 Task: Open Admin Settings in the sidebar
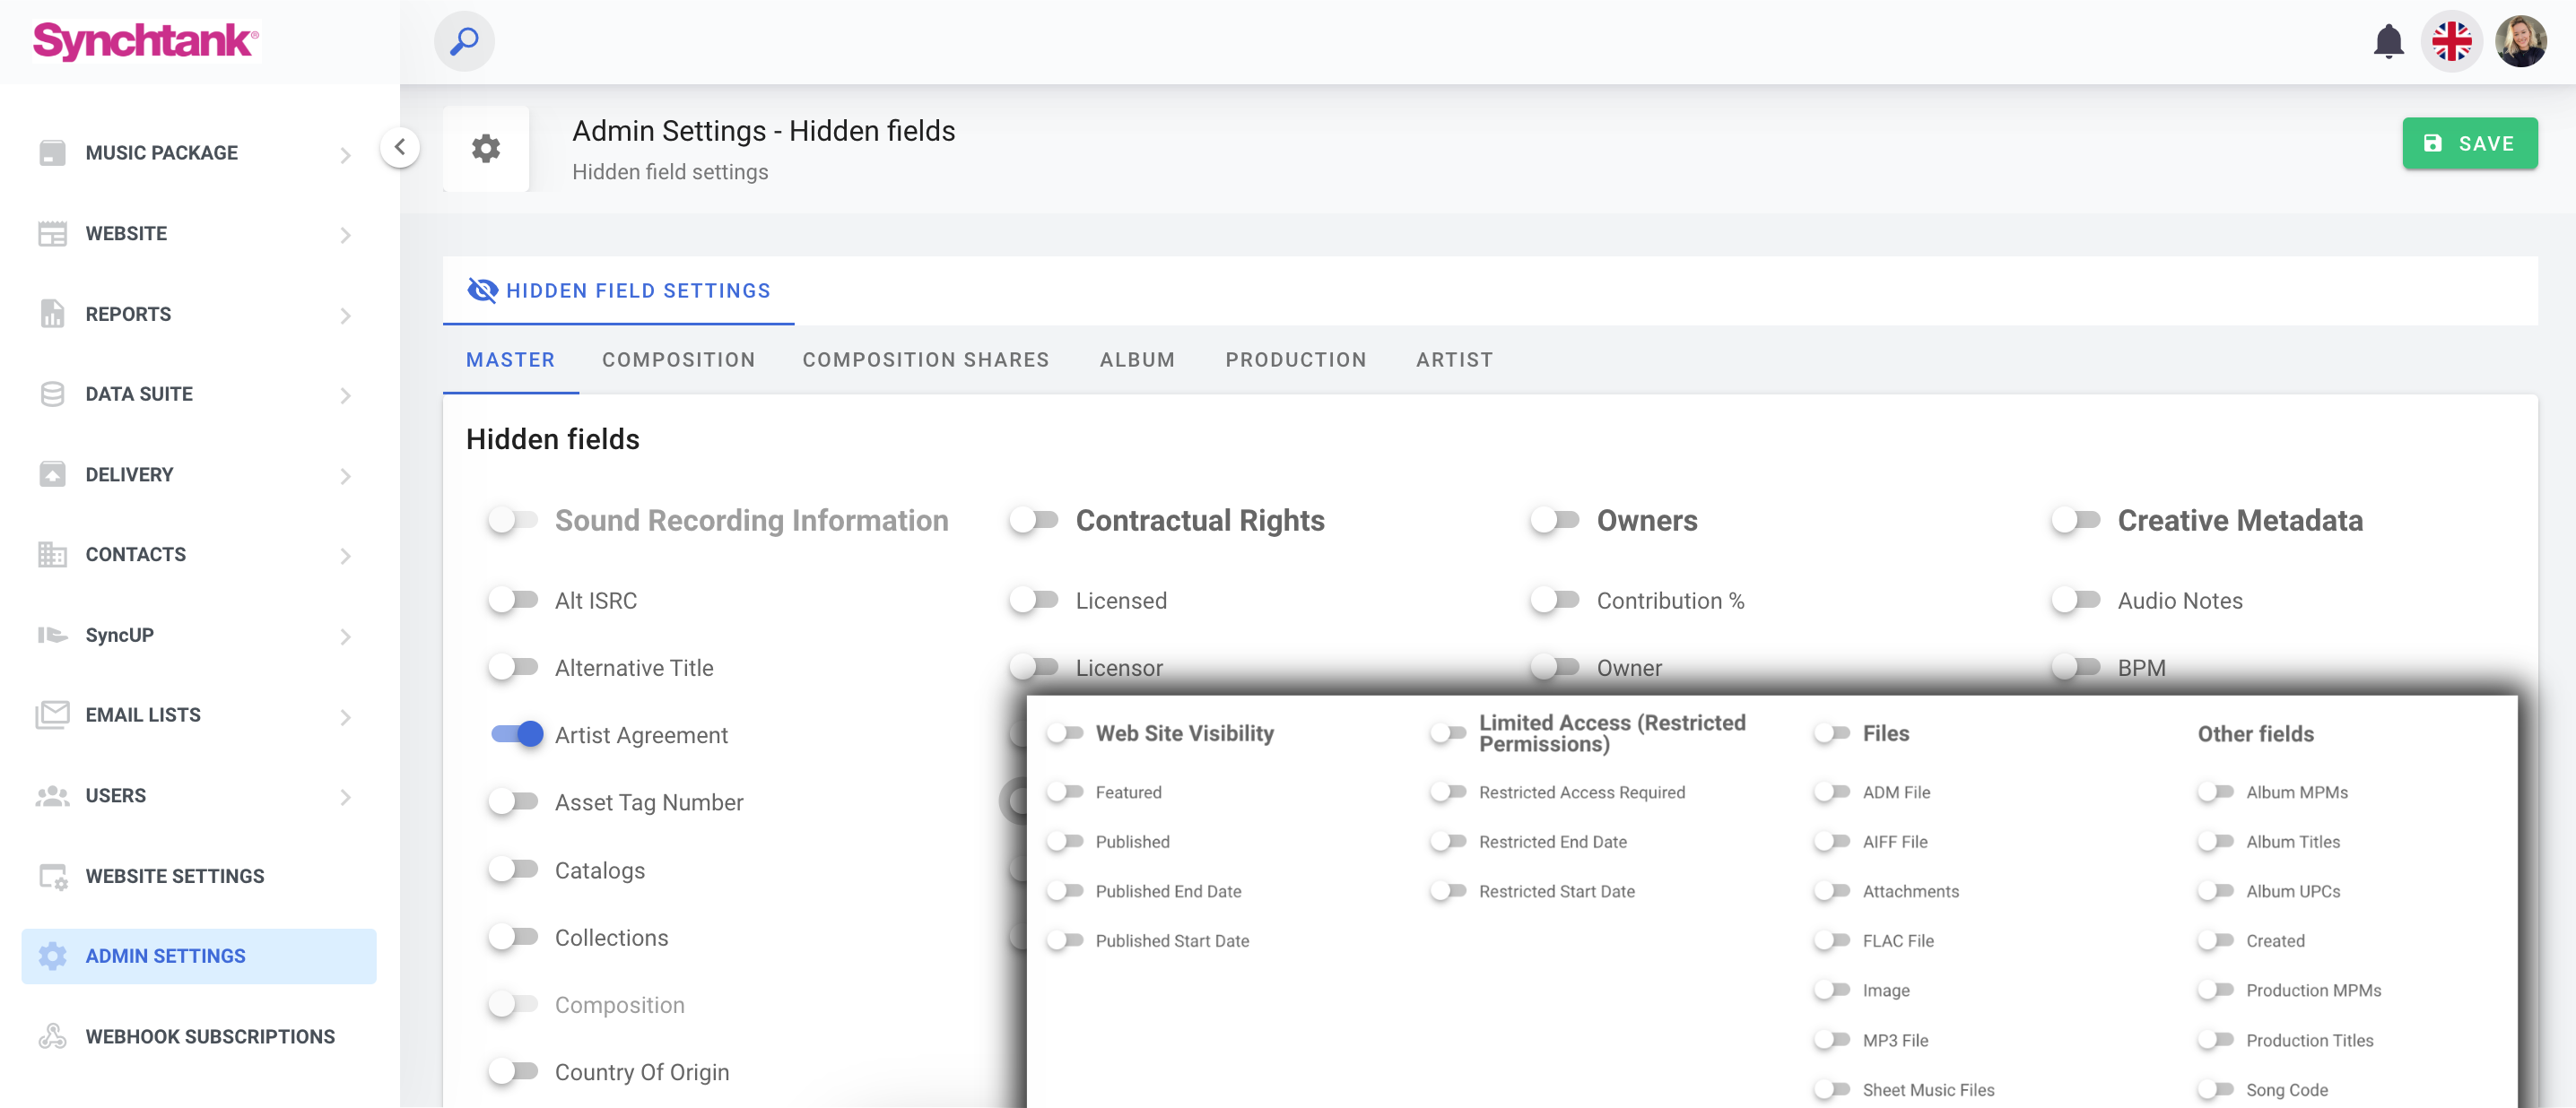(x=166, y=957)
